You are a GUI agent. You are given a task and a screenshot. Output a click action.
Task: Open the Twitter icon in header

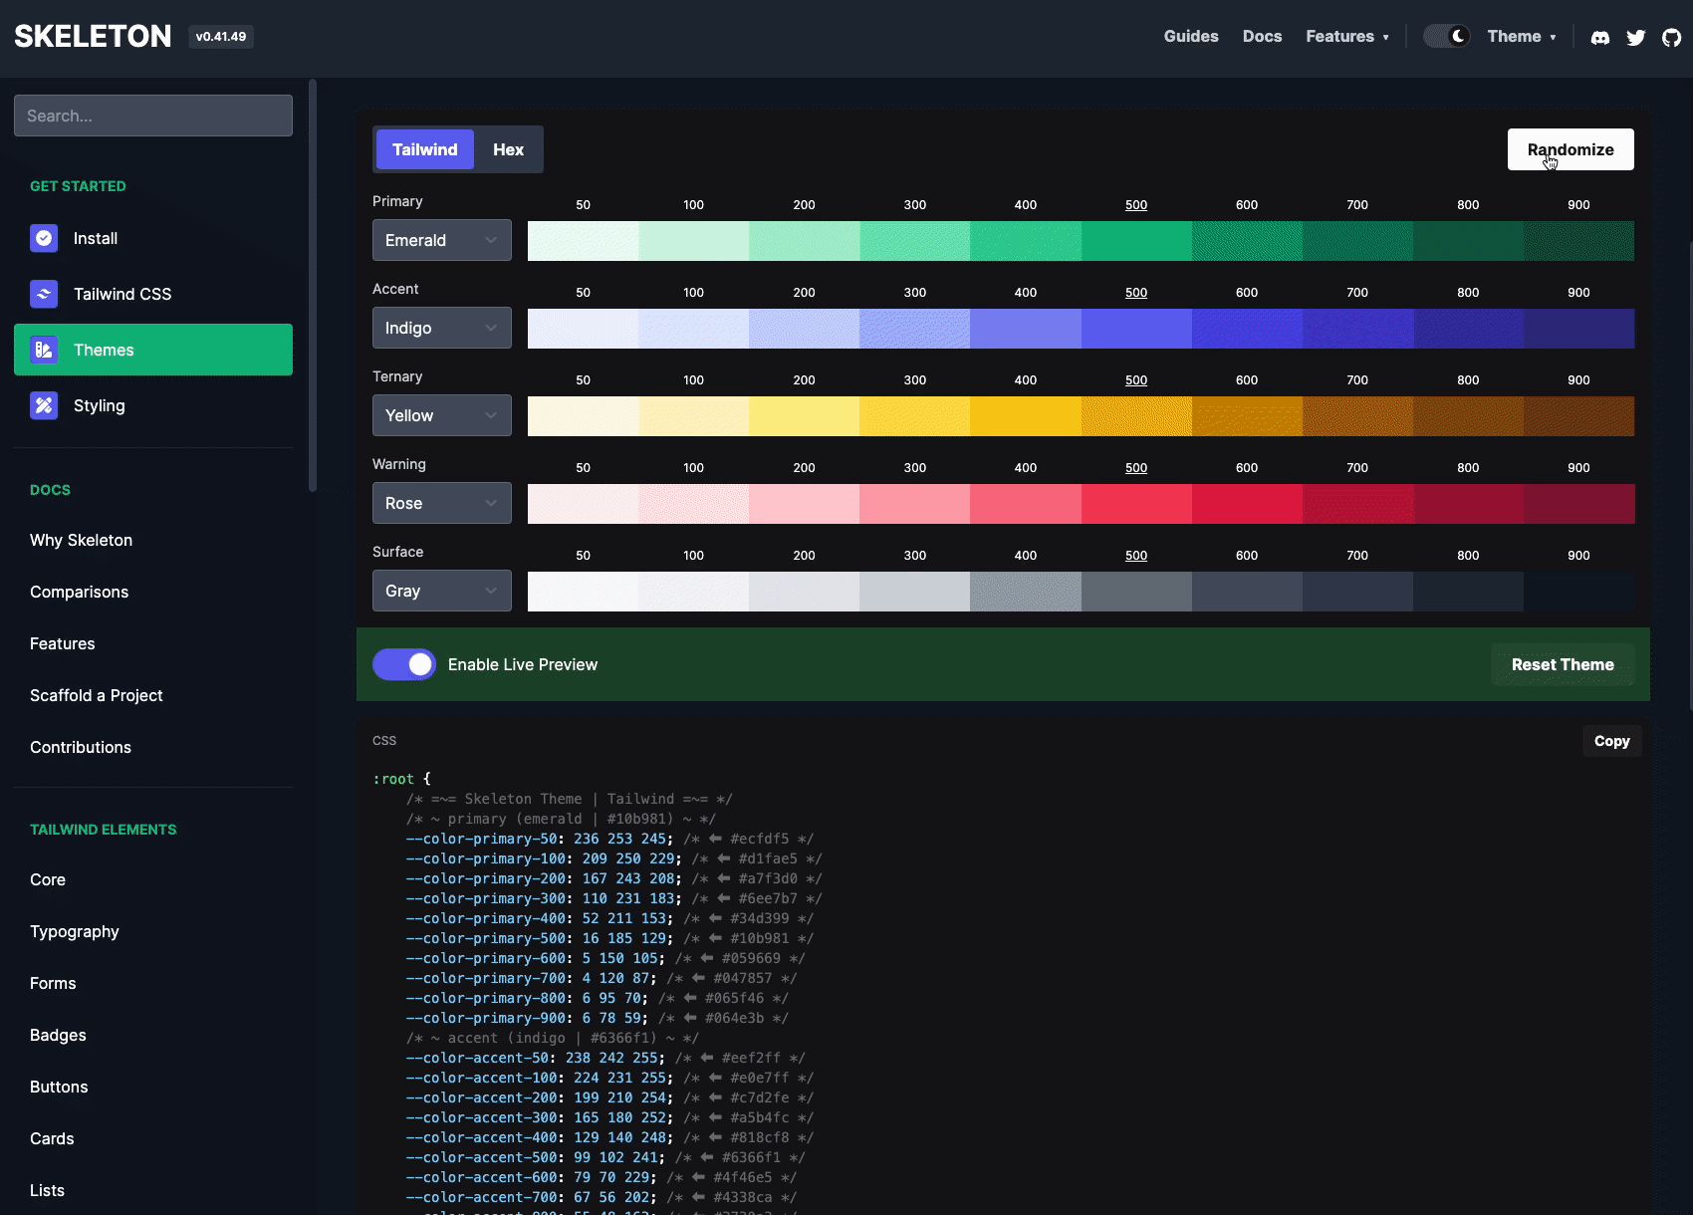click(x=1636, y=37)
